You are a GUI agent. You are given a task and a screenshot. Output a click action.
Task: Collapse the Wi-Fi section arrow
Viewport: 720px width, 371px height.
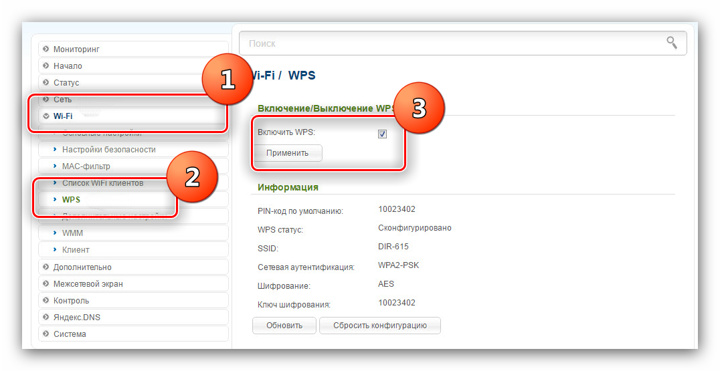coord(46,116)
